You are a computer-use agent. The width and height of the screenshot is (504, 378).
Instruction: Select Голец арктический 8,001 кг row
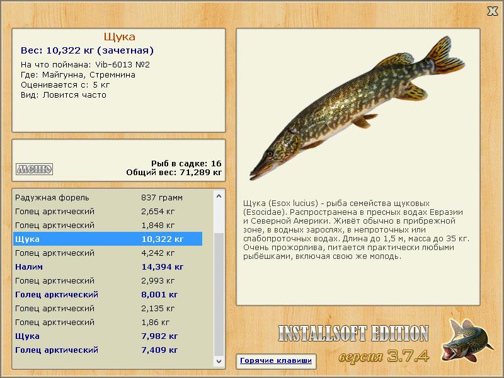[108, 294]
